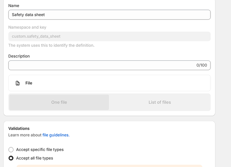The image size is (231, 167).
Task: Click the custom.safety_data_sheet namespace field
Action: tap(109, 36)
